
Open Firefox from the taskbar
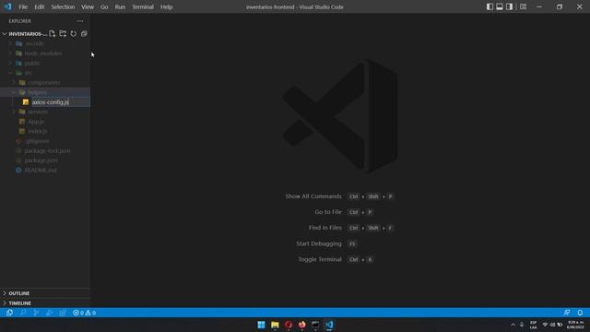(x=302, y=325)
